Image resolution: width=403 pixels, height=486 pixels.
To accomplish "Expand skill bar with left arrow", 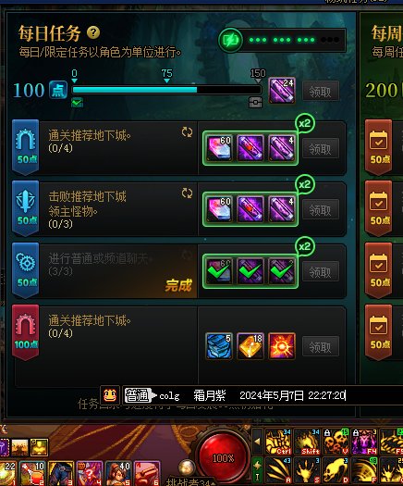I will [x=257, y=442].
